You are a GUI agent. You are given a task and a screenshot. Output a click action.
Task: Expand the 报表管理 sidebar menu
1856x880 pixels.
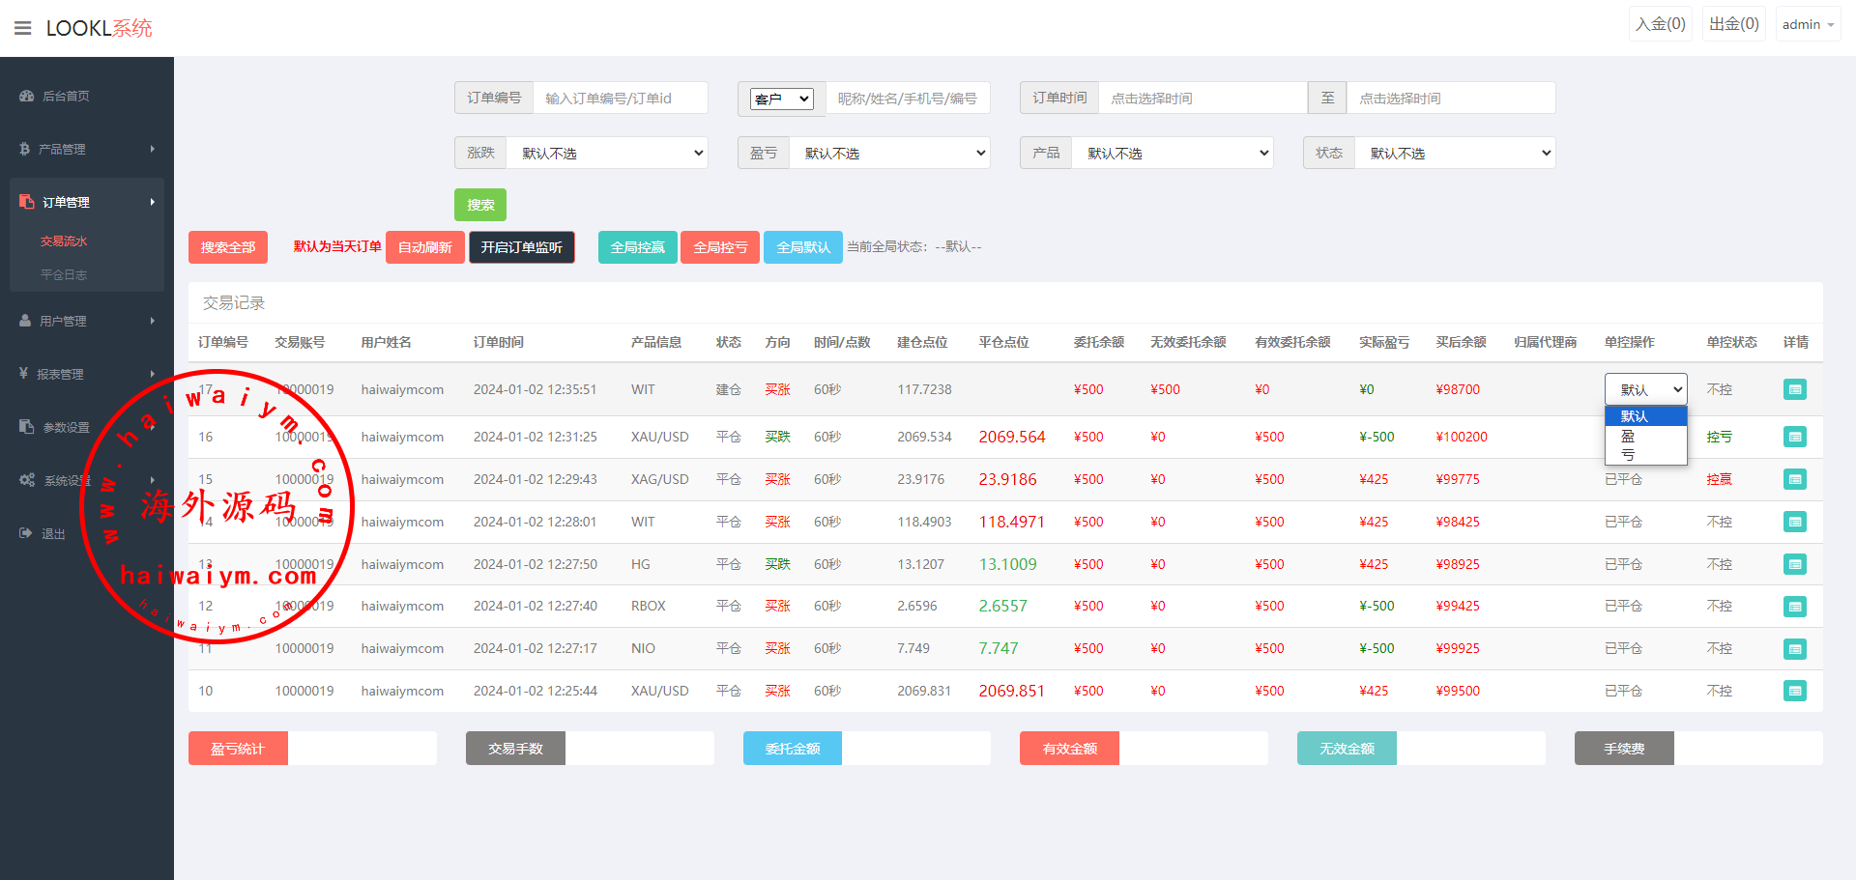click(x=87, y=374)
